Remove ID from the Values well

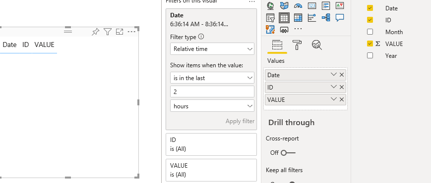tap(342, 87)
